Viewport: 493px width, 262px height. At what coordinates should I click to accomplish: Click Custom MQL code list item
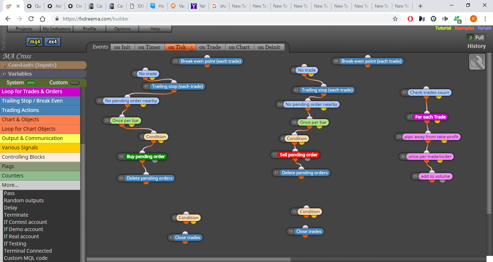point(26,258)
